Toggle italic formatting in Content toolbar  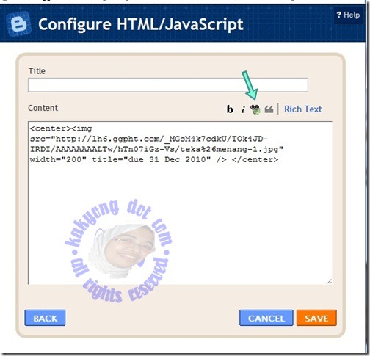pyautogui.click(x=243, y=109)
